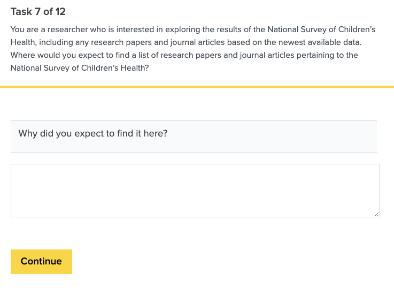Click the number "12" in the task heading

[x=60, y=12]
